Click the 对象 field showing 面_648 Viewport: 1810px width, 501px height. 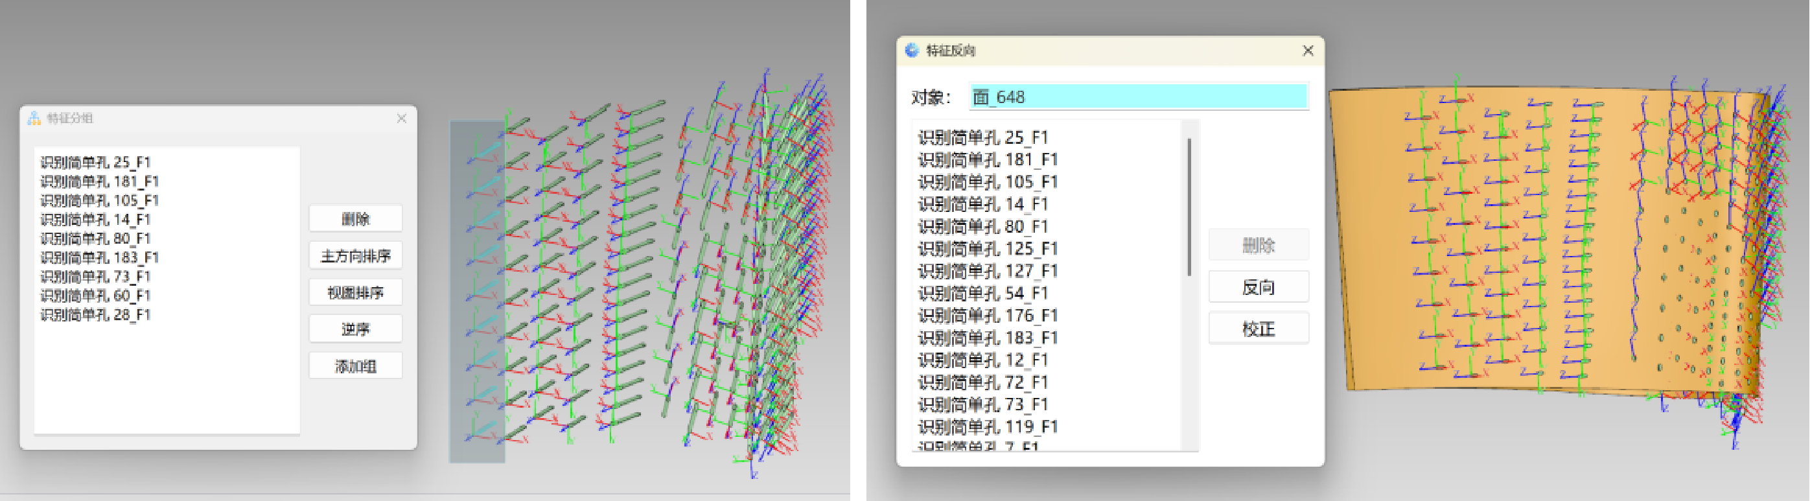point(1137,97)
